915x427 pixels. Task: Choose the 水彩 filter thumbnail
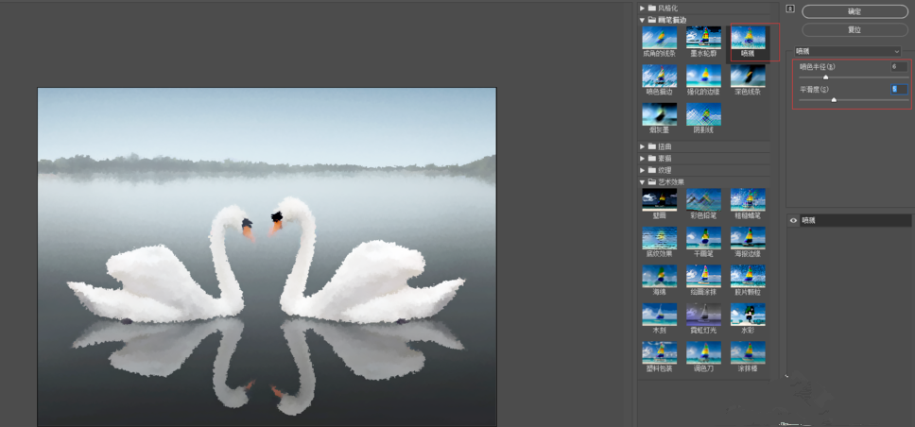point(748,315)
